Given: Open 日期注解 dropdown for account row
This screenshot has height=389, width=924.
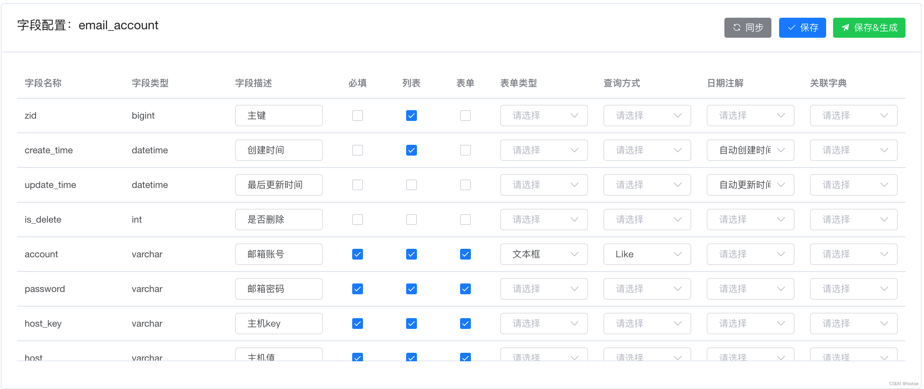Looking at the screenshot, I should coord(750,254).
